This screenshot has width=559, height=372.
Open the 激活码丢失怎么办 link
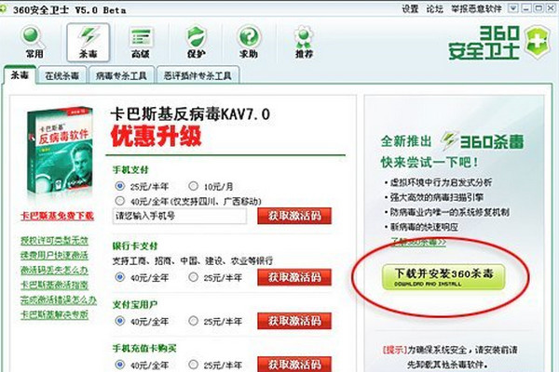point(54,271)
